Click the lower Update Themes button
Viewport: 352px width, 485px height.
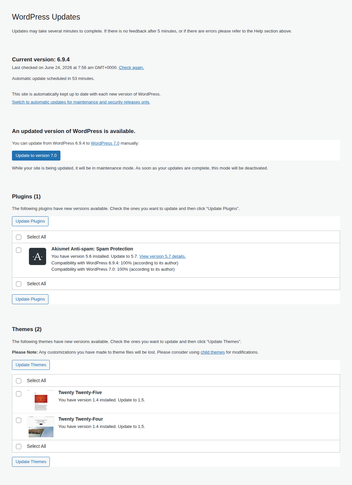(31, 462)
